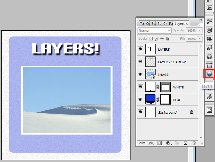Viewport: 215px width, 162px height.
Task: Switch to the Ch (Channels) tab
Action: [x=165, y=24]
